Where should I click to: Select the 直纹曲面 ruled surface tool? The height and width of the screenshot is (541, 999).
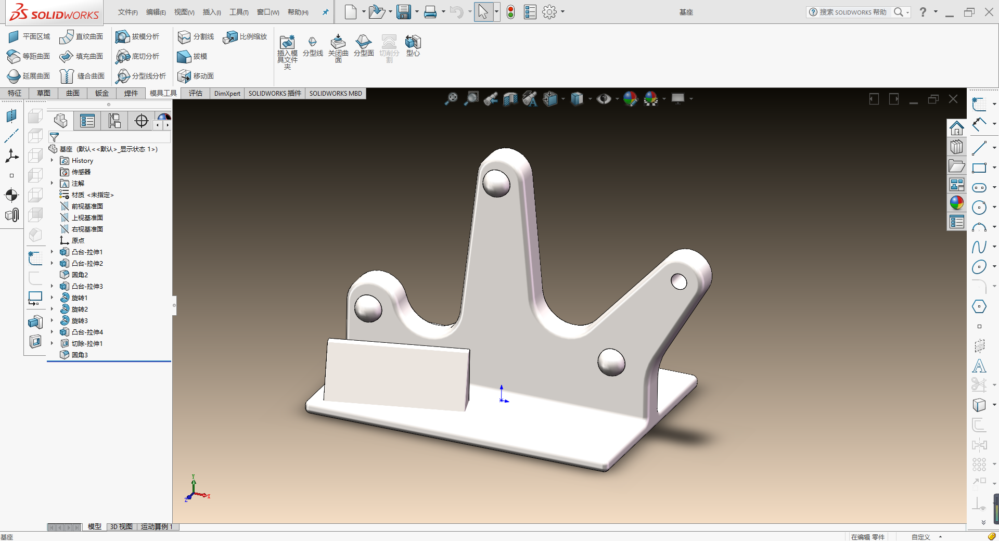[81, 36]
